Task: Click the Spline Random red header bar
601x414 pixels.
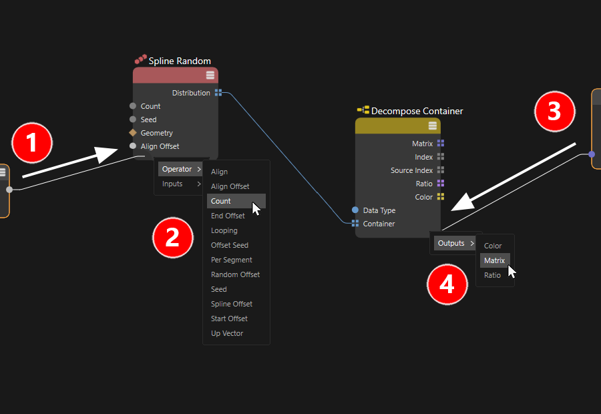Action: tap(176, 75)
